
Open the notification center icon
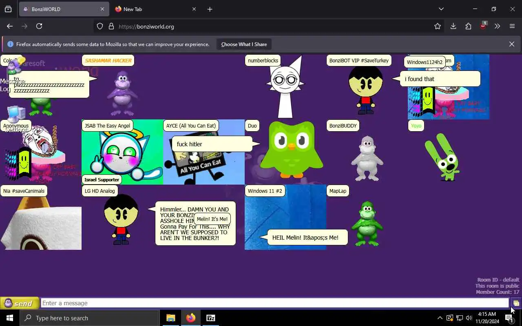(x=509, y=318)
